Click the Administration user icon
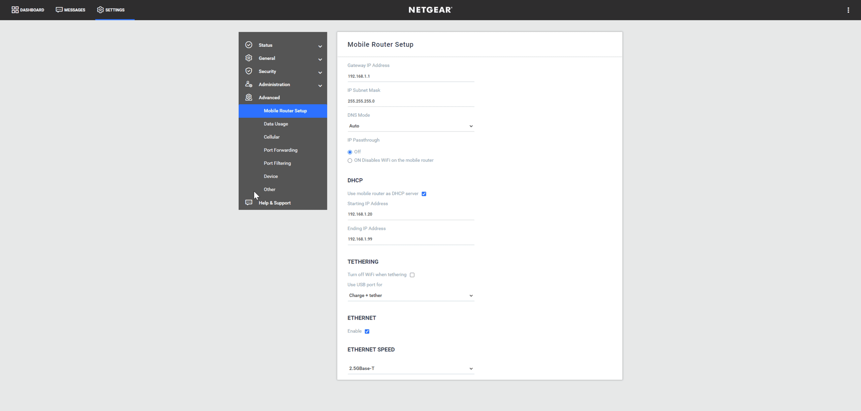This screenshot has height=411, width=861. [x=249, y=84]
